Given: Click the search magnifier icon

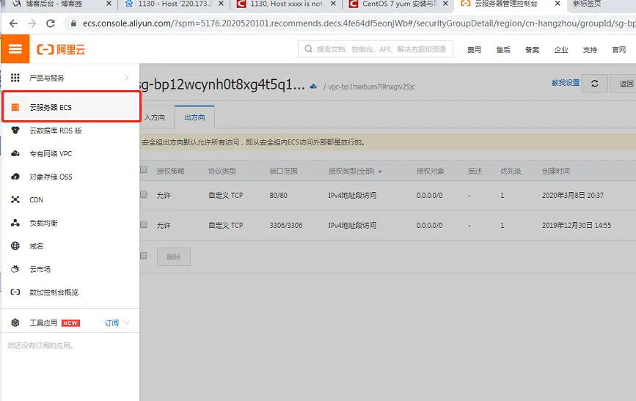Looking at the screenshot, I should [x=309, y=49].
